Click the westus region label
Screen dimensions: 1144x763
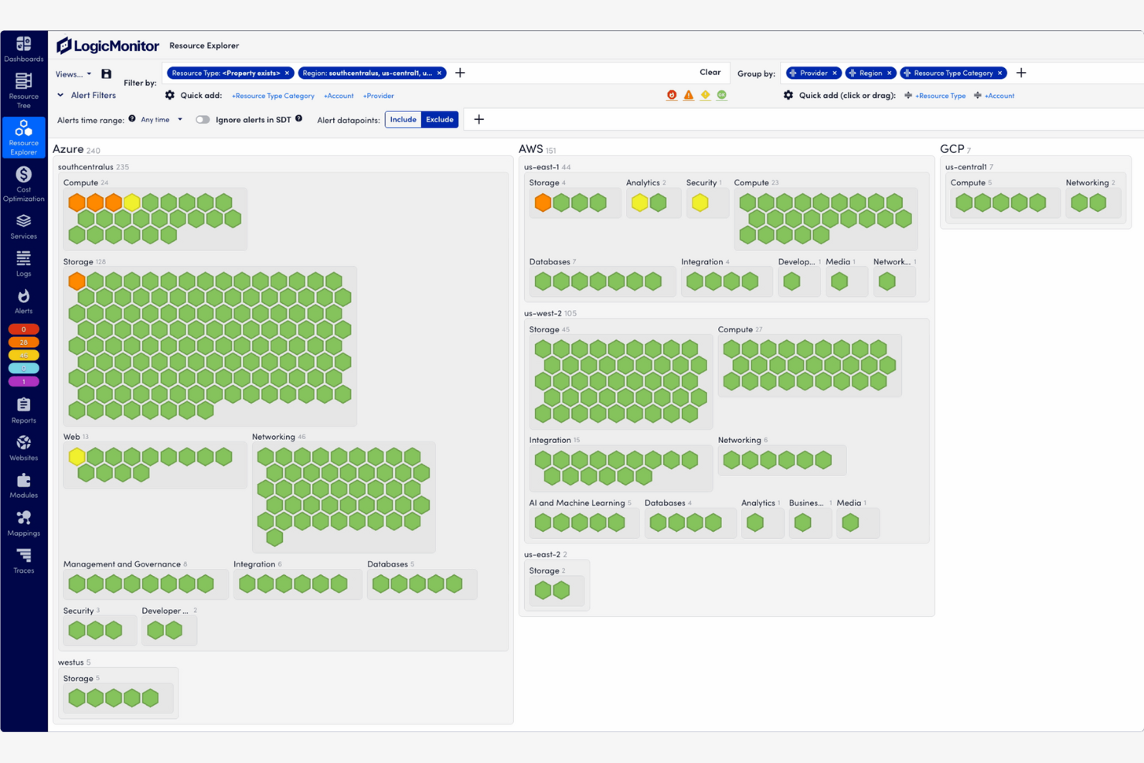pos(70,663)
